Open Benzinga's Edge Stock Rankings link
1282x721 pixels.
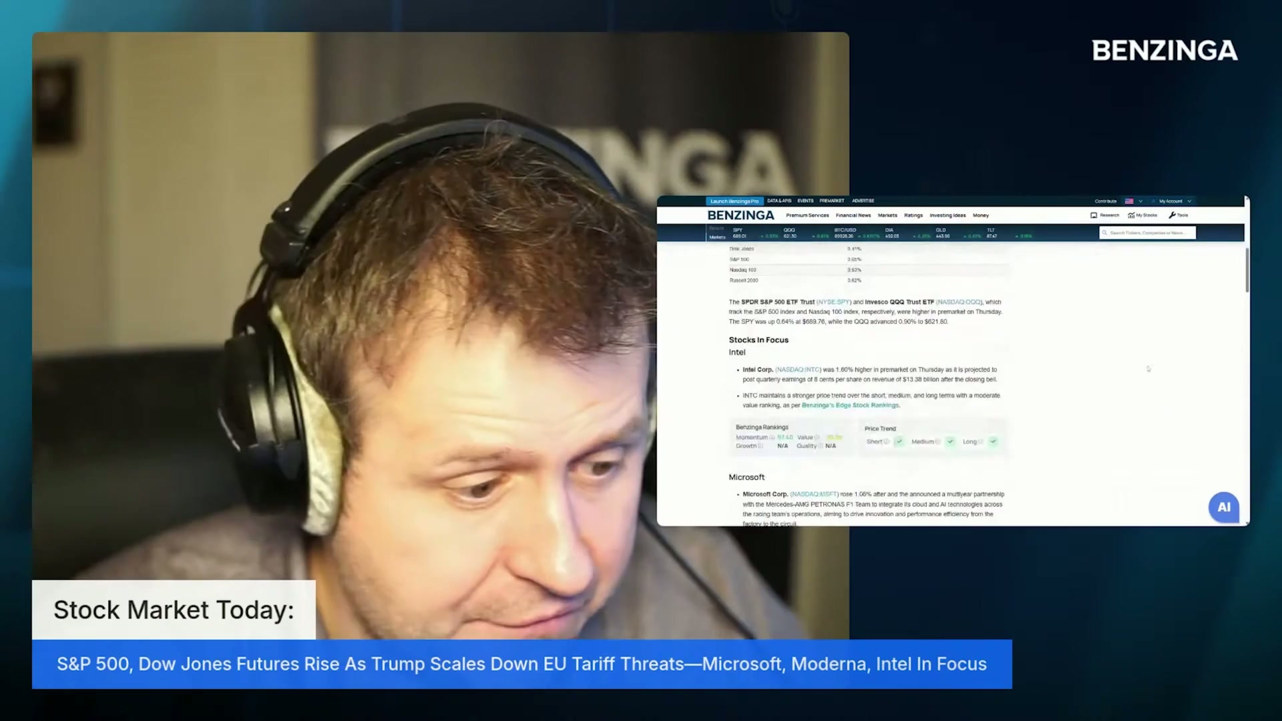850,405
